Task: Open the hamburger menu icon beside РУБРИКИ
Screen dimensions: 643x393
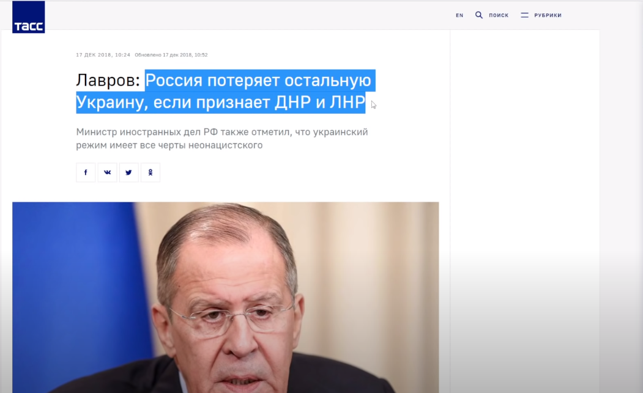Action: (x=524, y=15)
